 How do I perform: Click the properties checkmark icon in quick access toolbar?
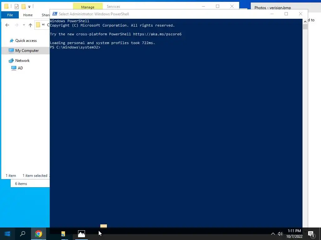17,7
